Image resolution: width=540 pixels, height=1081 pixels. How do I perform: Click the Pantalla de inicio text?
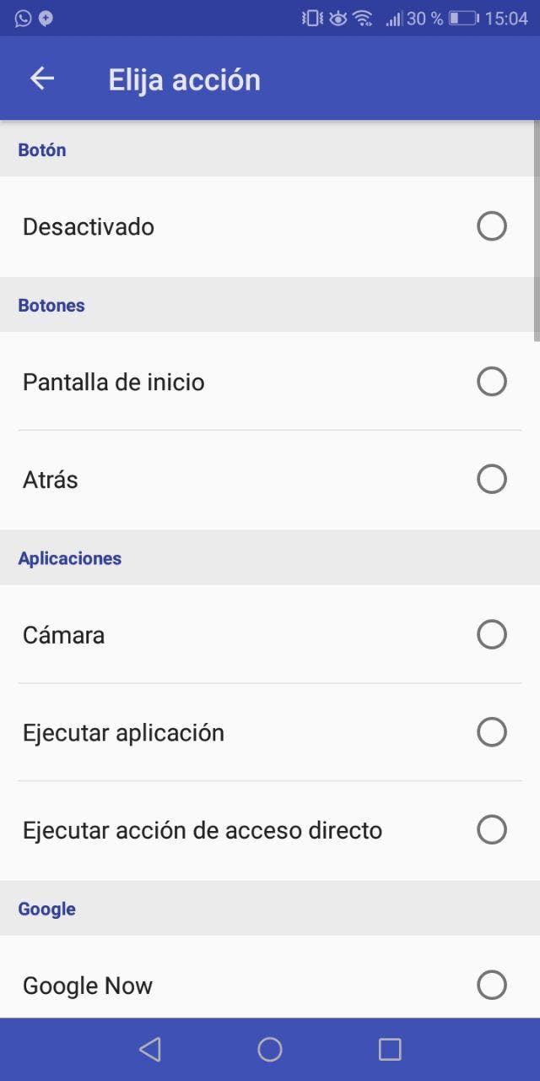[114, 383]
